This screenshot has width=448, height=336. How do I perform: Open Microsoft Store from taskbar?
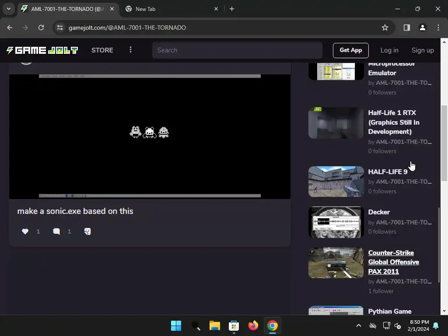[234, 325]
